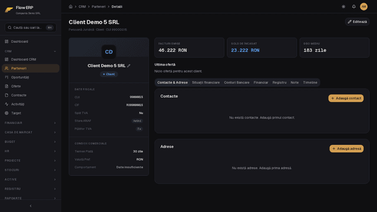This screenshot has width=377, height=212.
Task: Expand the REGISTRU section
Action: click(x=31, y=188)
